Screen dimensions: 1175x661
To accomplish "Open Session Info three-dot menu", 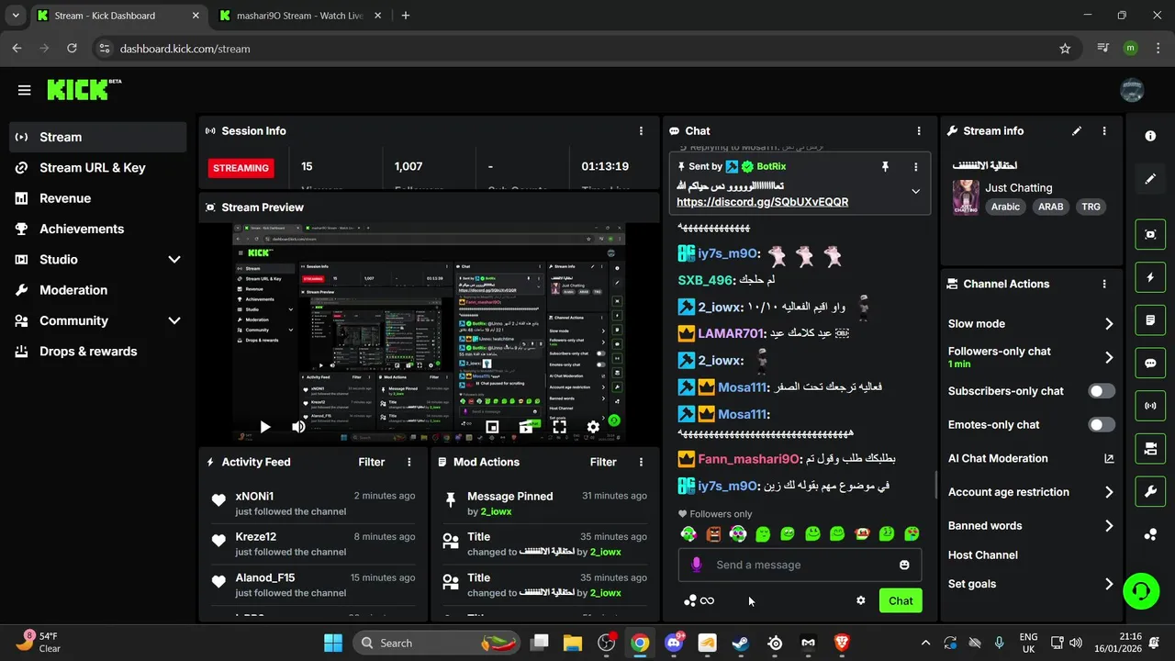I will (641, 131).
